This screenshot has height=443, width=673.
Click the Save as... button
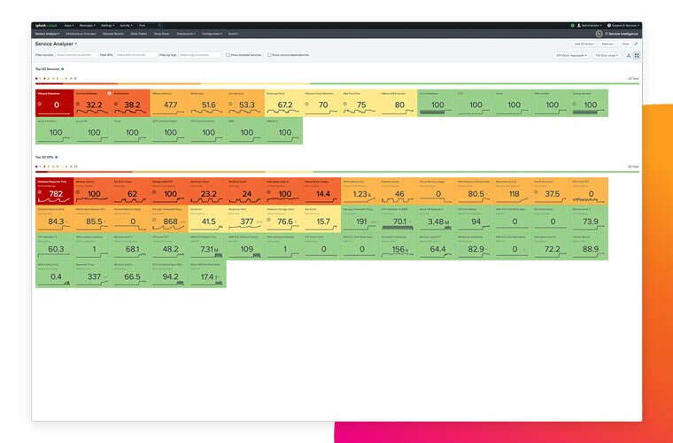tap(607, 43)
